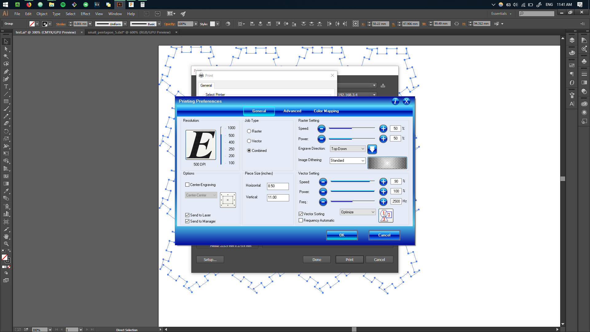The width and height of the screenshot is (590, 332).
Task: Select the Rotate tool
Action: (6, 131)
